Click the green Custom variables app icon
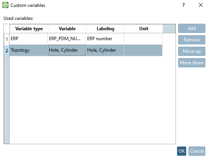 (x=5, y=5)
